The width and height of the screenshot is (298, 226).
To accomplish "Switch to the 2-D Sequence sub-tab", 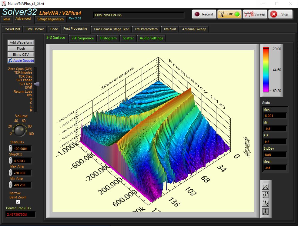I will [x=82, y=38].
